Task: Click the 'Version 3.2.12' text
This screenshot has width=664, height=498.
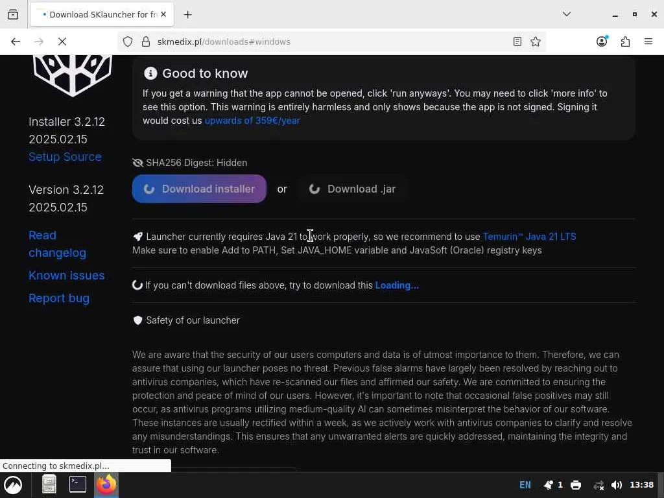Action: (66, 190)
